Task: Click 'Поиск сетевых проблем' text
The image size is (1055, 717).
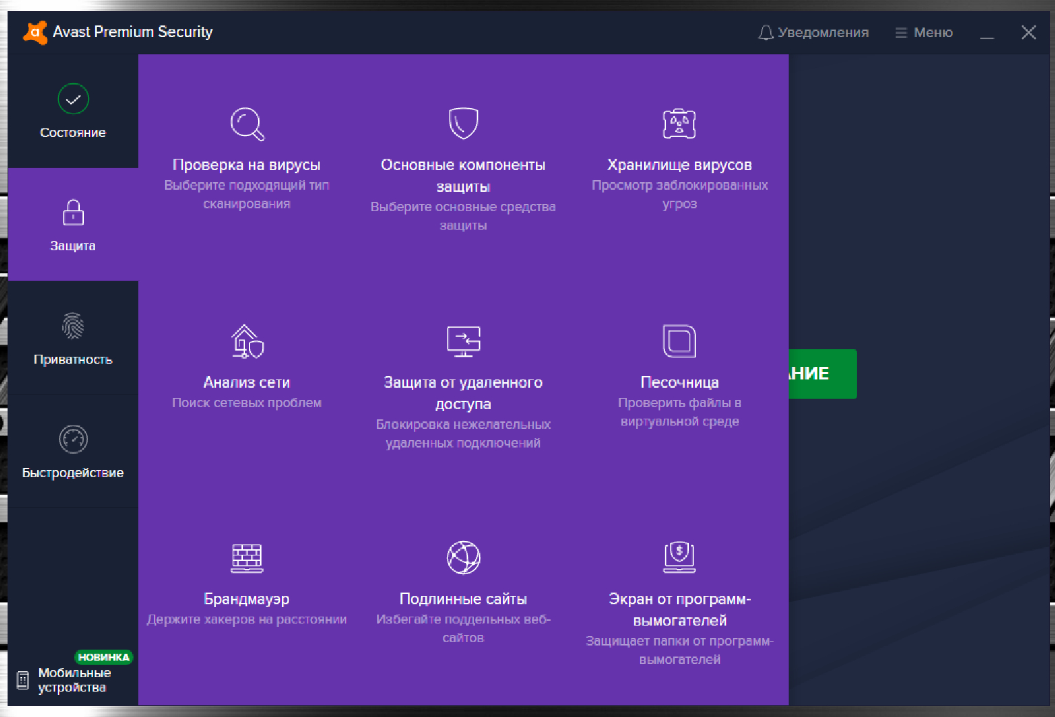Action: pos(247,403)
